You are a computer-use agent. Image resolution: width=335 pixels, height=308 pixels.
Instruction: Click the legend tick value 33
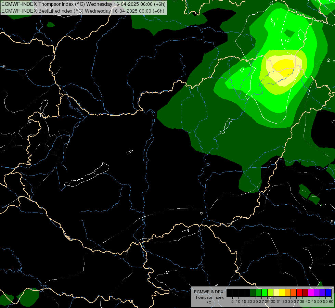click(x=285, y=301)
